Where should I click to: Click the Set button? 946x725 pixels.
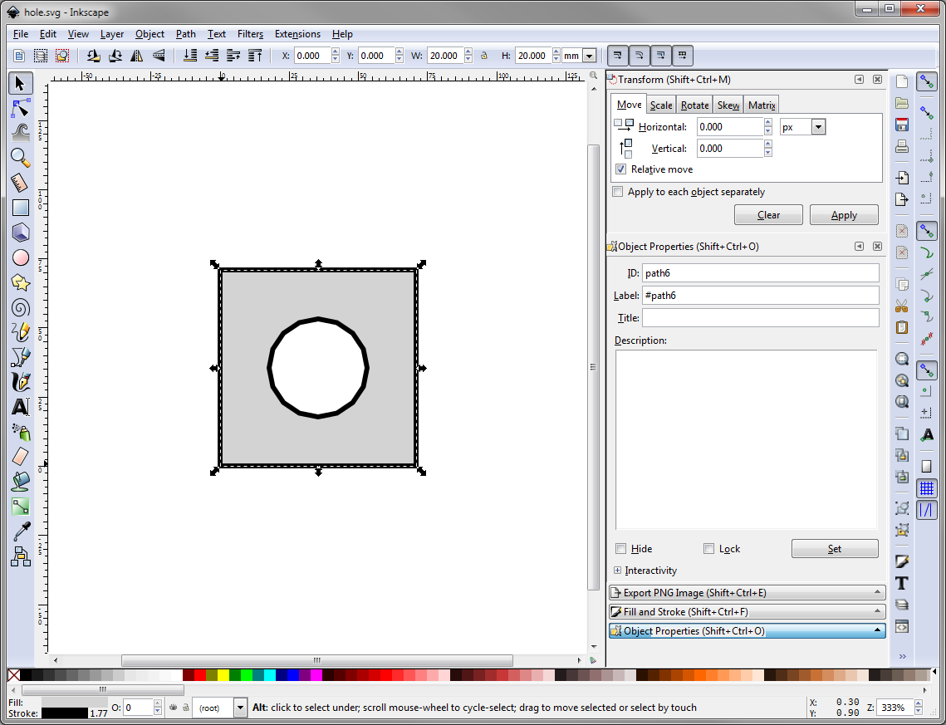coord(834,549)
